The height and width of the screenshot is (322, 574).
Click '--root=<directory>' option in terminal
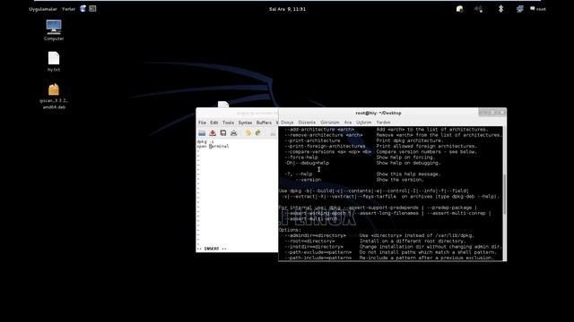tap(309, 241)
